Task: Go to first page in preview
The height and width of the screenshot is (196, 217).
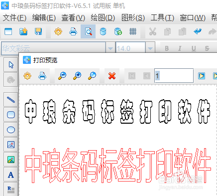Action: coord(132,76)
